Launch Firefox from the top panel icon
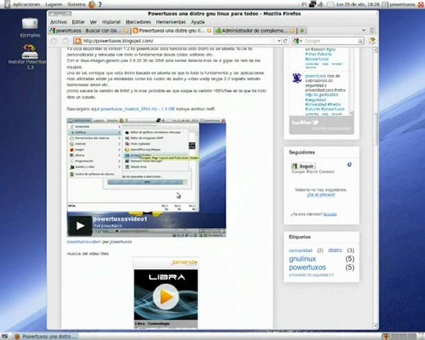This screenshot has width=425, height=340. [92, 4]
